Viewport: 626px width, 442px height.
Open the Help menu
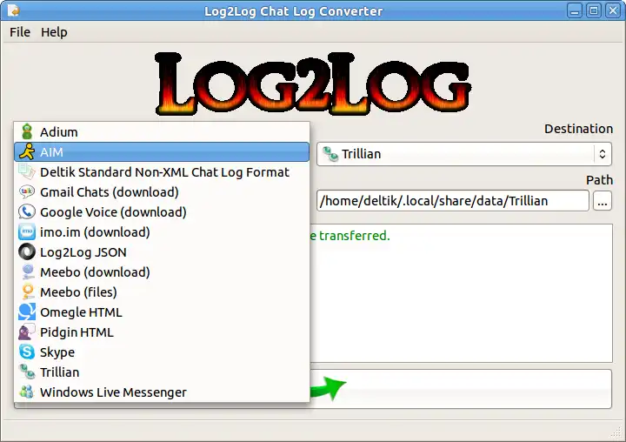click(x=54, y=32)
